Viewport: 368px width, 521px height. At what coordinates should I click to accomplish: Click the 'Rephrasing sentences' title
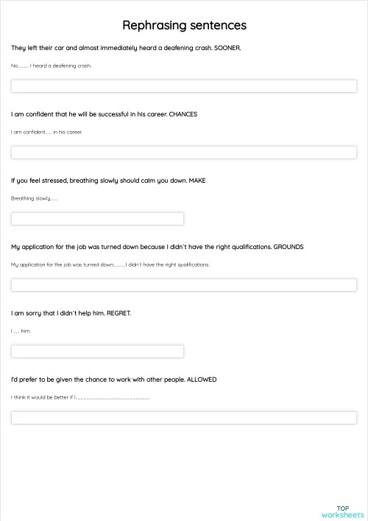pyautogui.click(x=185, y=25)
